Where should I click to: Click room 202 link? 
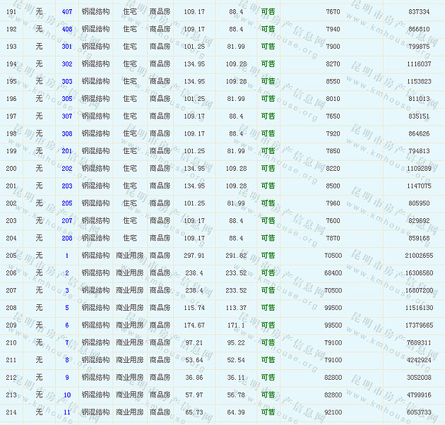click(x=67, y=169)
